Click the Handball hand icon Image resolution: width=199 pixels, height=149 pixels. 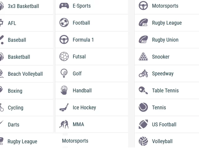pos(64,90)
